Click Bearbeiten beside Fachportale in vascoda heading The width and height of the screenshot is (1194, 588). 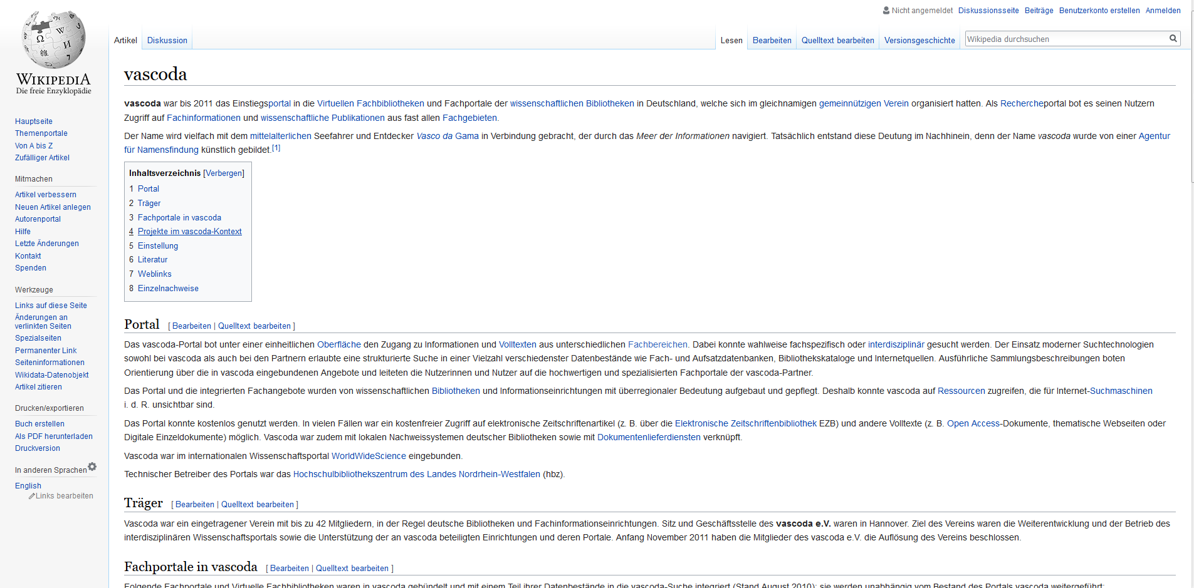[x=290, y=569]
